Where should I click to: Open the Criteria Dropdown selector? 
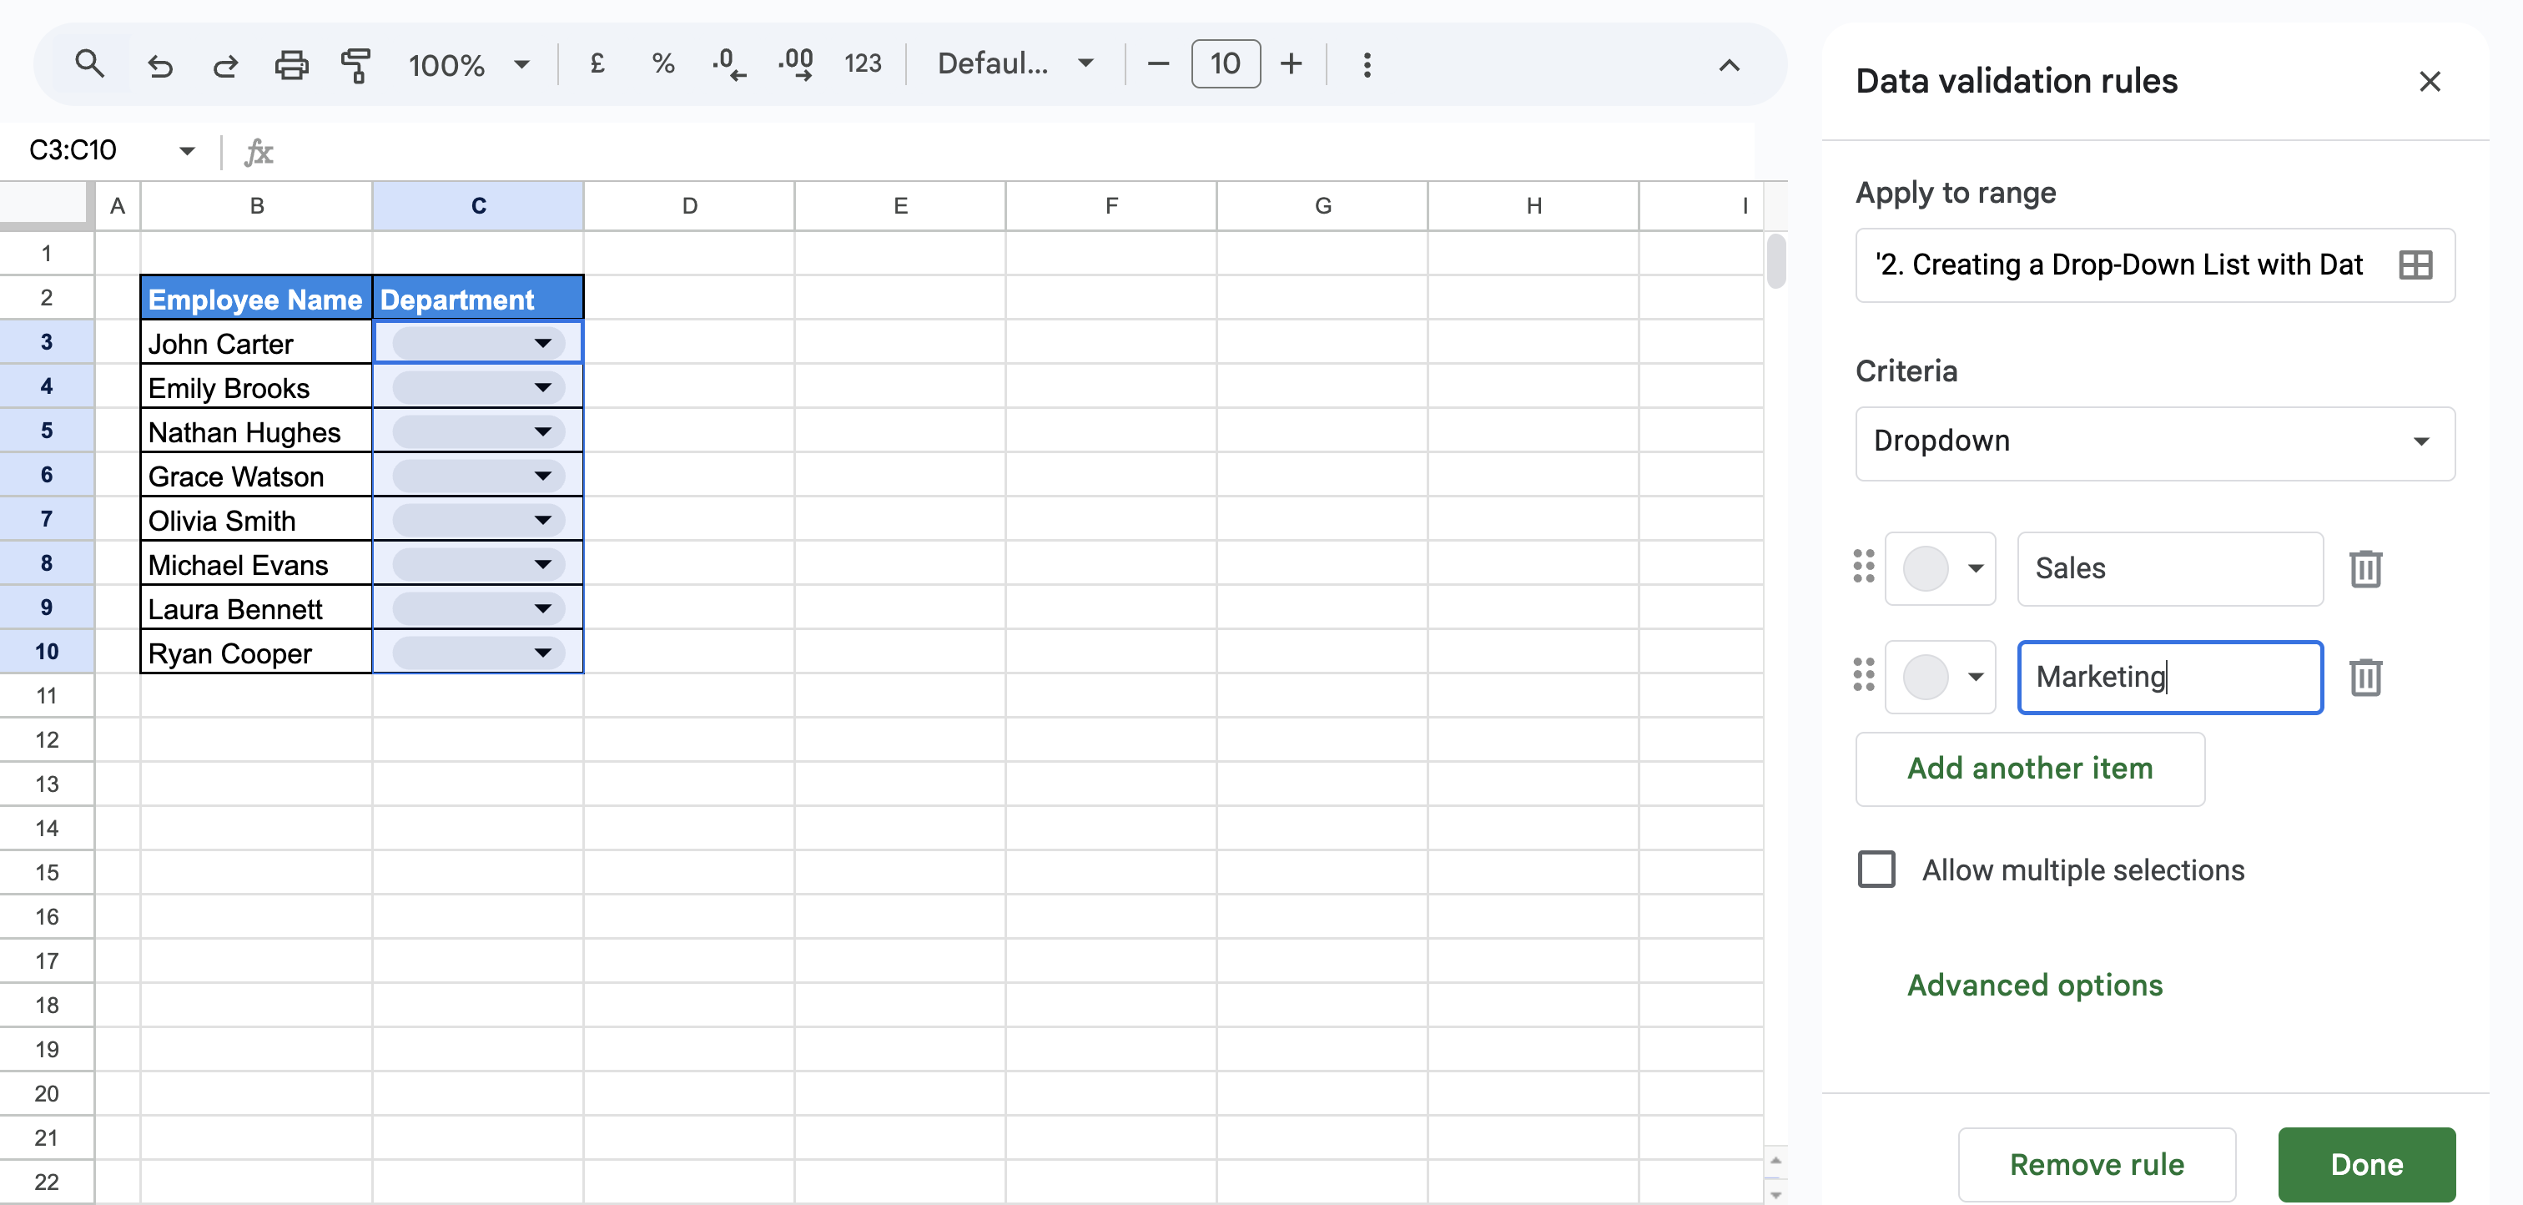point(2153,441)
